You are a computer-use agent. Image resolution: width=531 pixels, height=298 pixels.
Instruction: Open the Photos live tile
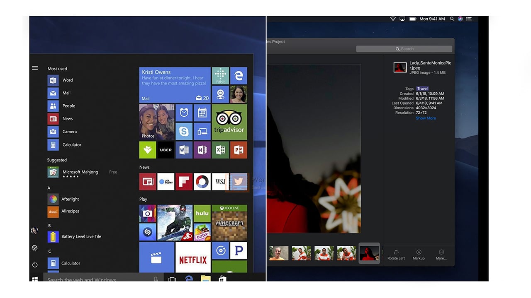(157, 122)
